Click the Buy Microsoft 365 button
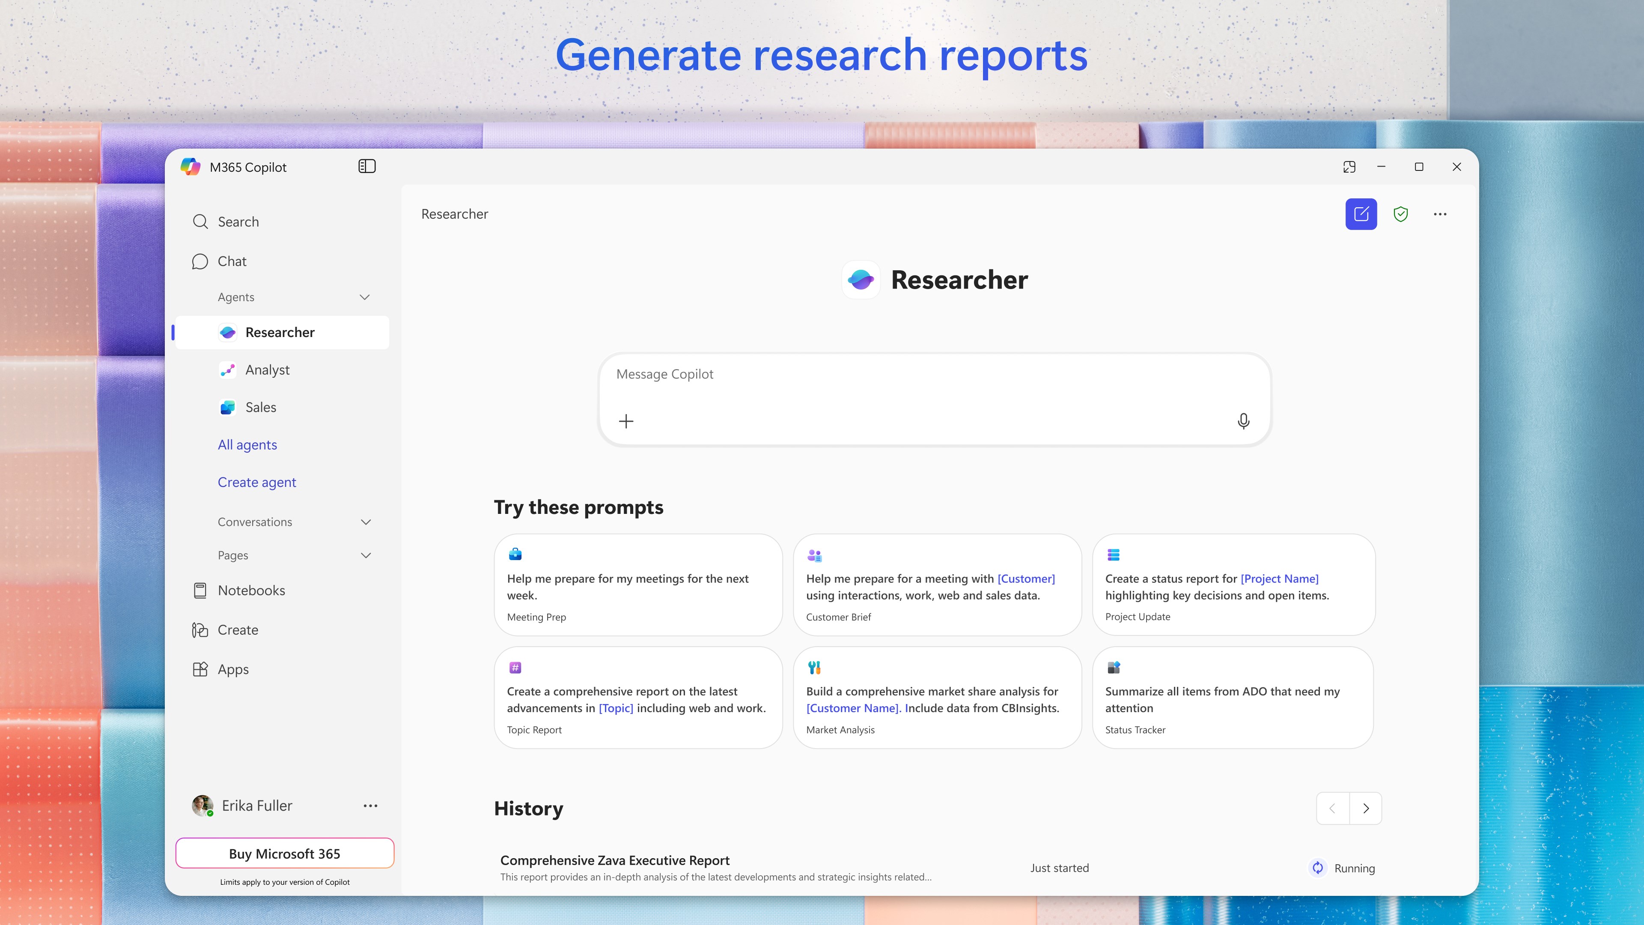 tap(284, 853)
